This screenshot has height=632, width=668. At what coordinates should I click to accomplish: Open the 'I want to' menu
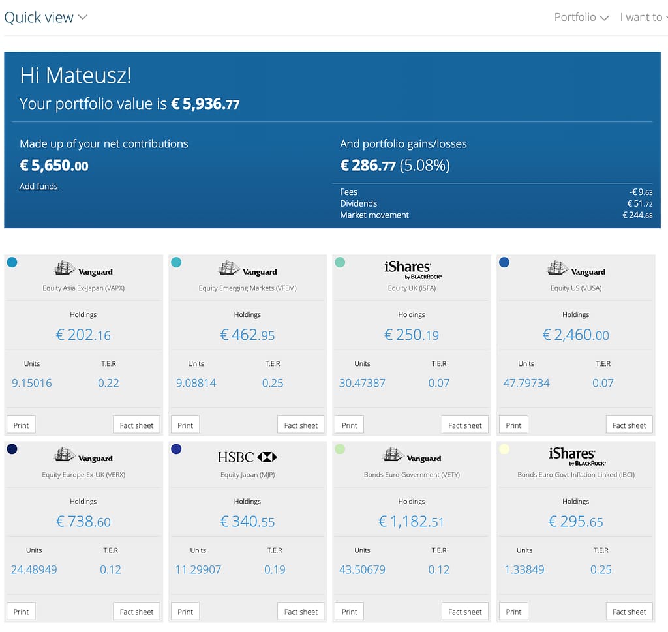point(644,18)
